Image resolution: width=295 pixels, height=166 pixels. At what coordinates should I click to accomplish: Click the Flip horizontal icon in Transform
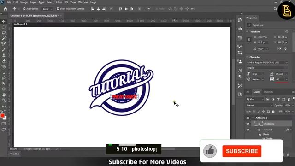click(x=280, y=49)
